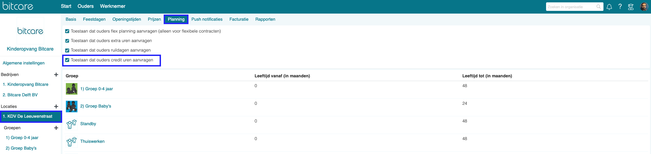Click Leeftijd vanaf (in maanden) header

click(x=282, y=76)
